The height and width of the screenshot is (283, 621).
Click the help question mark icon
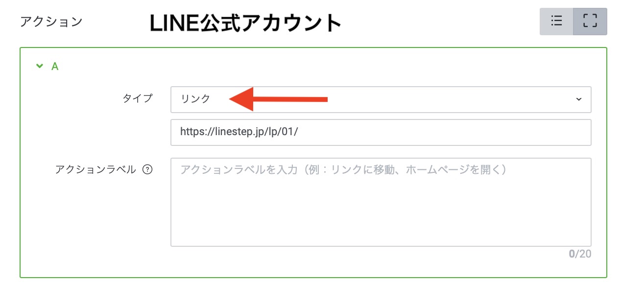147,170
